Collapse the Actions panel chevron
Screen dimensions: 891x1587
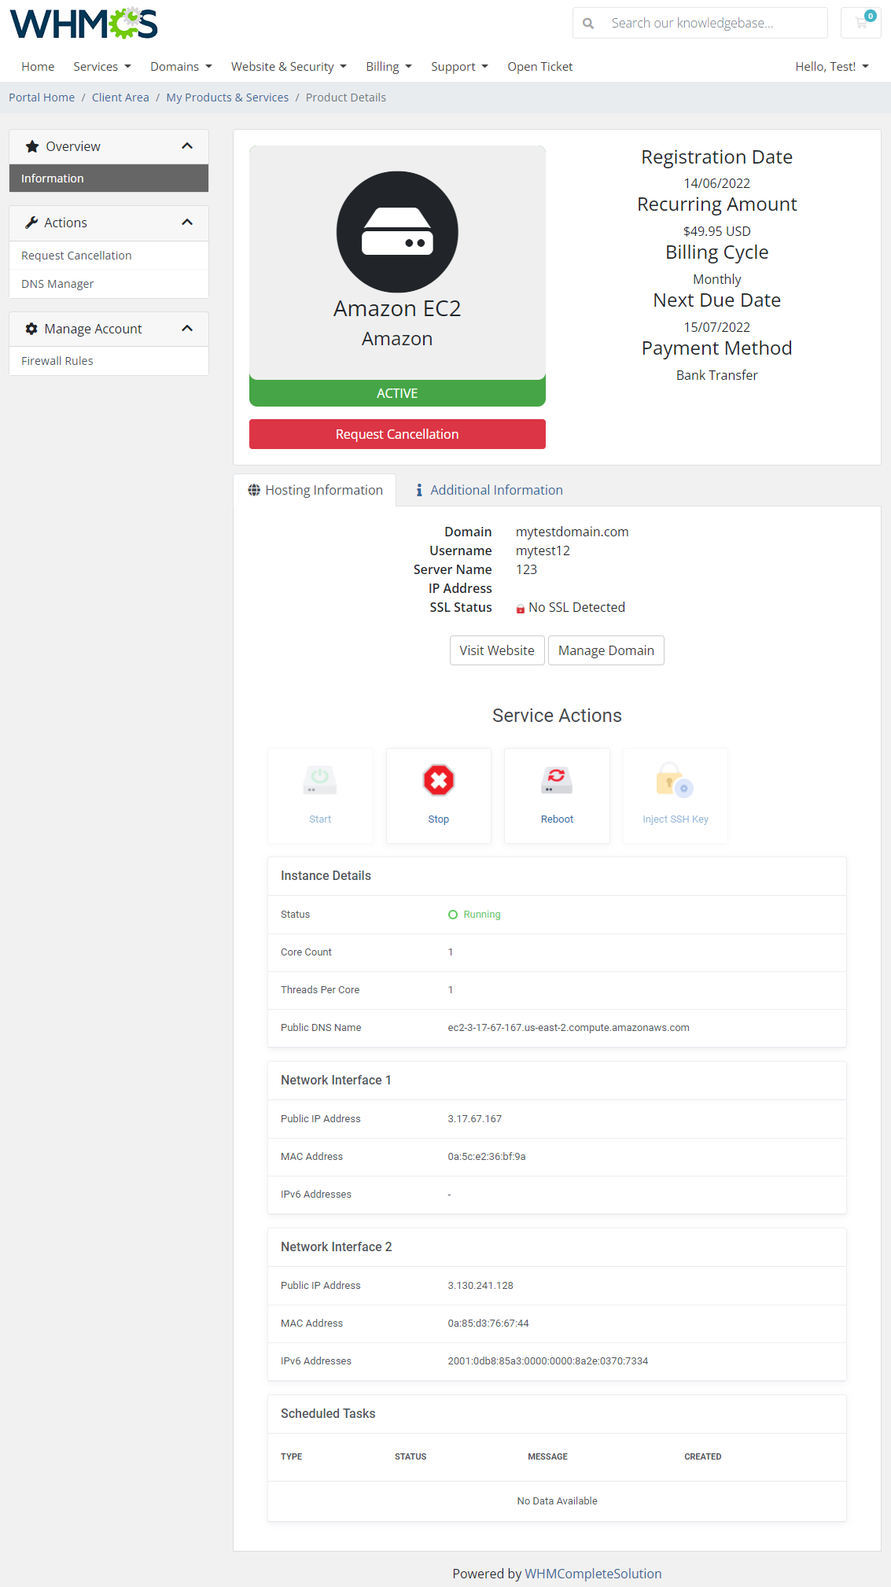pyautogui.click(x=187, y=223)
